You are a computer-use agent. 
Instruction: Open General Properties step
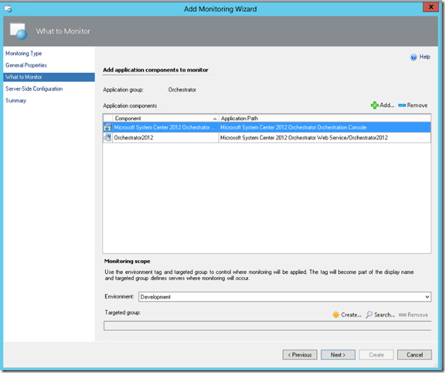click(26, 65)
